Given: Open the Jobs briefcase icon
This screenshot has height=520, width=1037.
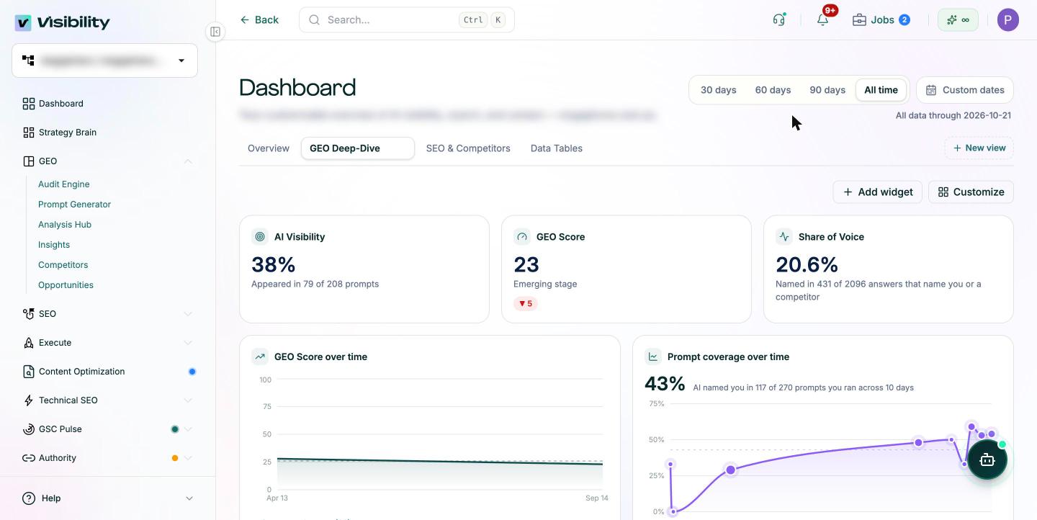Looking at the screenshot, I should (x=859, y=19).
